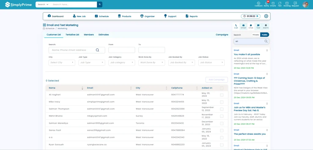Click the side panel search field containing 'ali'

coord(251,41)
